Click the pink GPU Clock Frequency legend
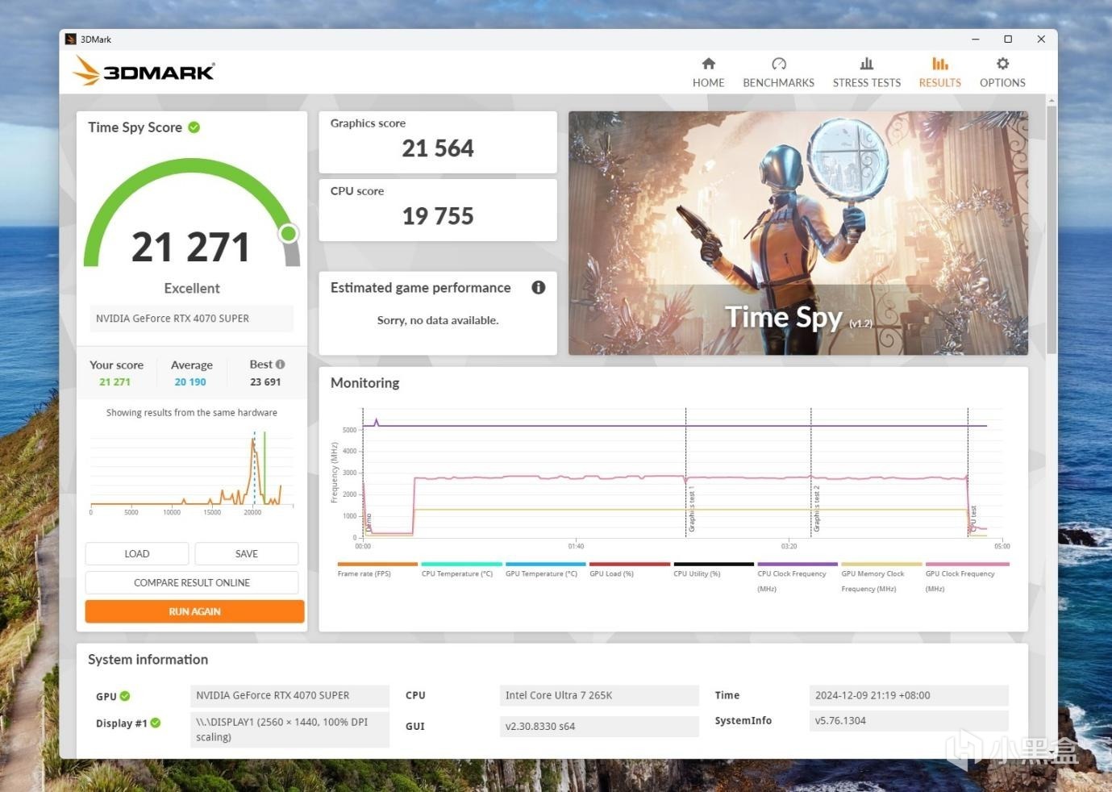 click(966, 577)
